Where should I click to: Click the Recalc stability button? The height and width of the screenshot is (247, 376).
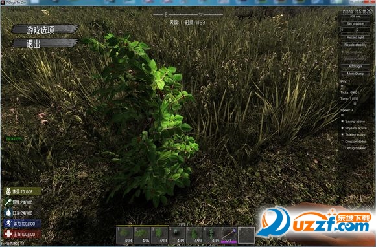(x=355, y=45)
